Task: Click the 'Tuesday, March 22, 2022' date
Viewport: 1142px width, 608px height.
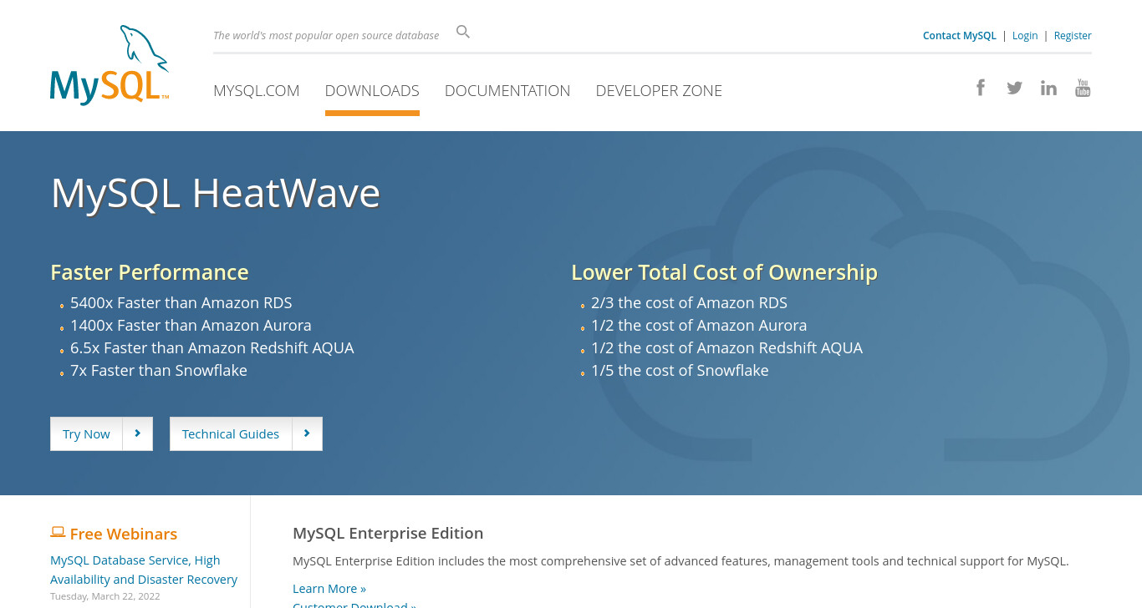Action: pos(105,596)
